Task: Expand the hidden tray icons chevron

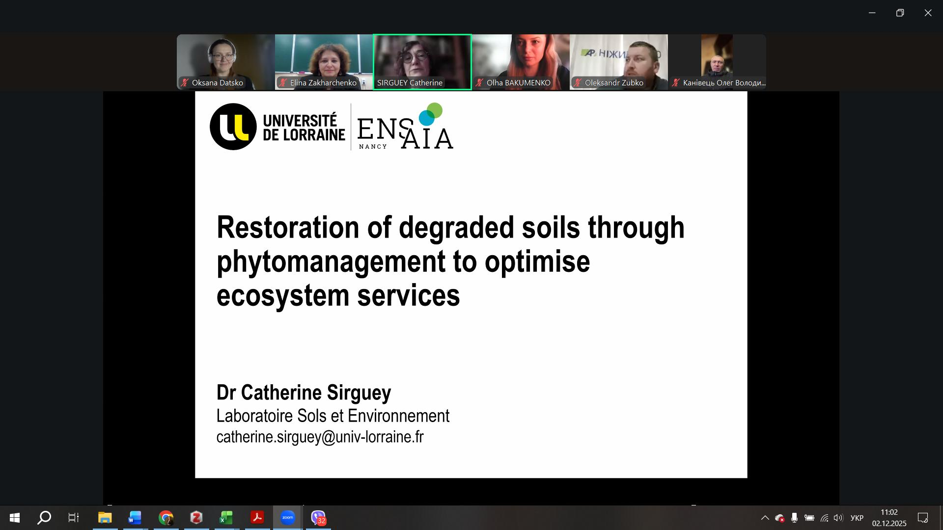Action: [765, 518]
